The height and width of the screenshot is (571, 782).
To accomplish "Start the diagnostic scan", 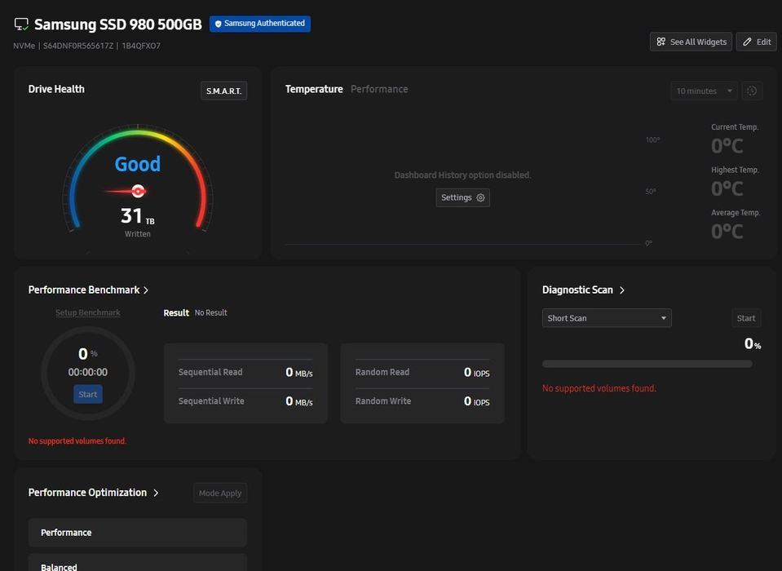I will [x=746, y=318].
